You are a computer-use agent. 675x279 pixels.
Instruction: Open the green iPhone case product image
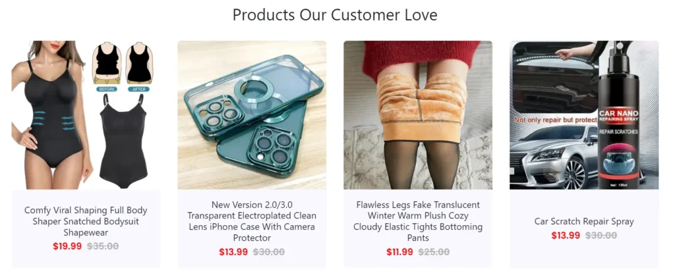click(x=252, y=114)
